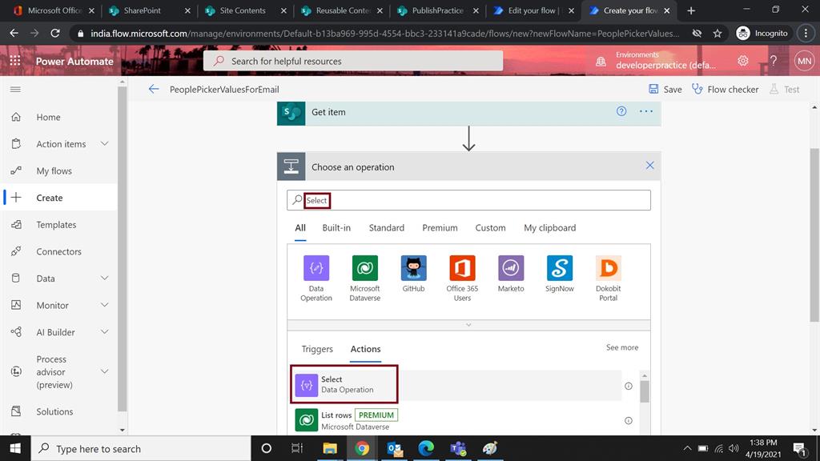Click Search for helpful resources box
Screen dimensions: 820x461
353,61
